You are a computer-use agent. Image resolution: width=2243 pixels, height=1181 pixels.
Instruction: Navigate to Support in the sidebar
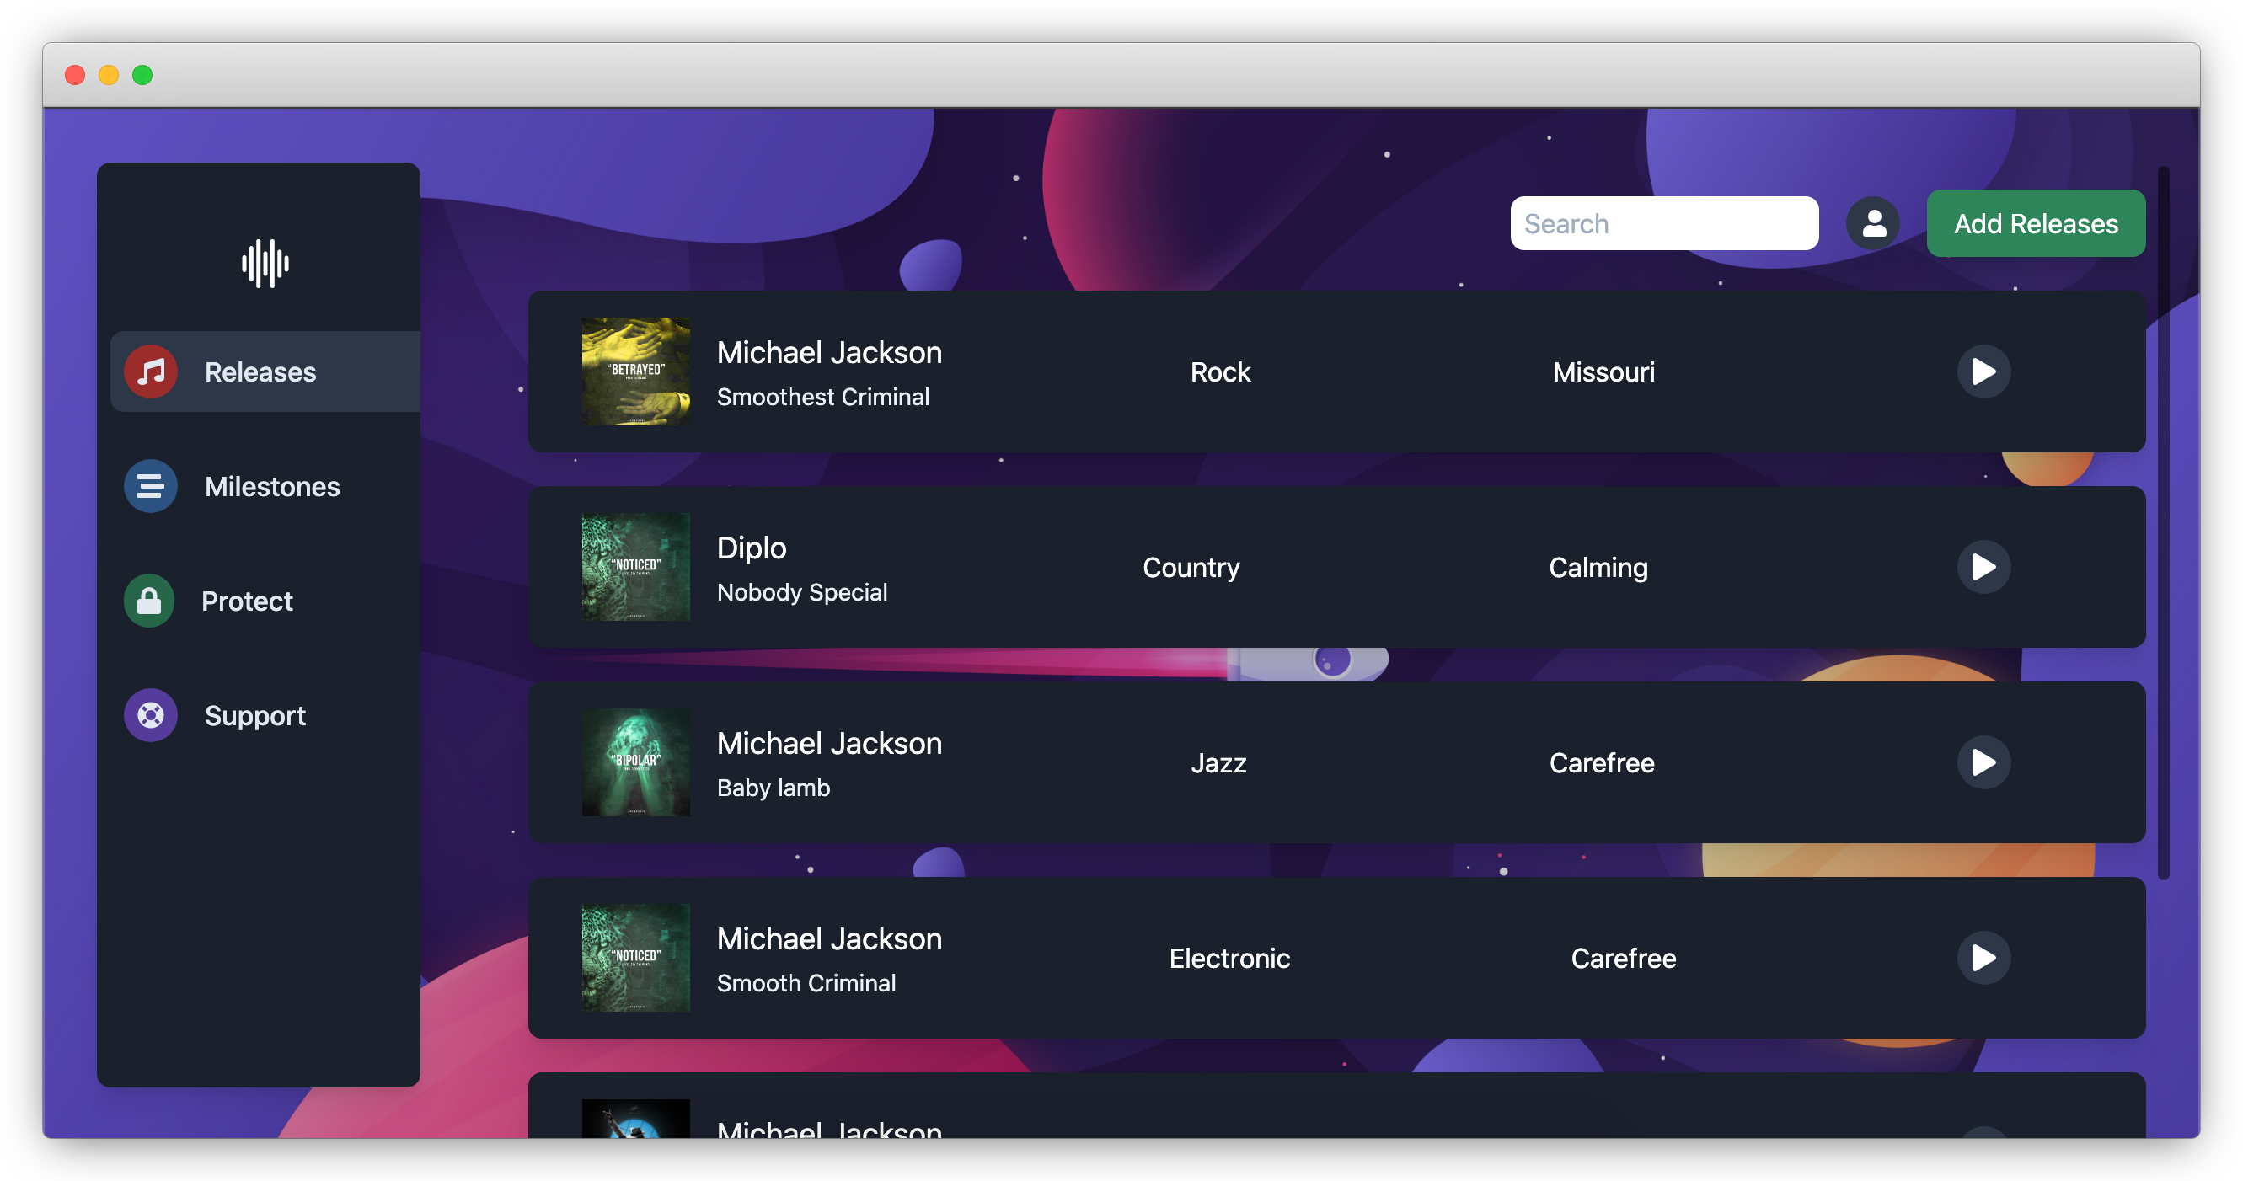point(265,715)
